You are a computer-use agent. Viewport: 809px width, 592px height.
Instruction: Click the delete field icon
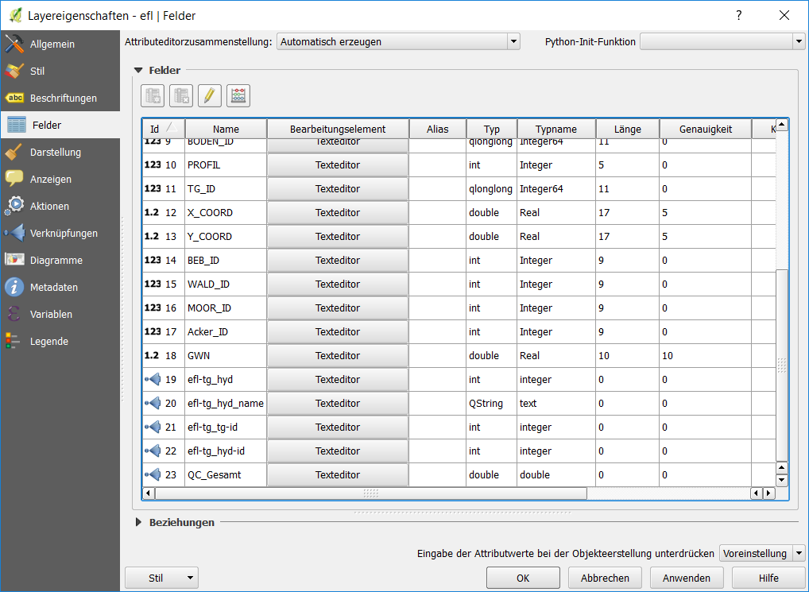coord(181,96)
